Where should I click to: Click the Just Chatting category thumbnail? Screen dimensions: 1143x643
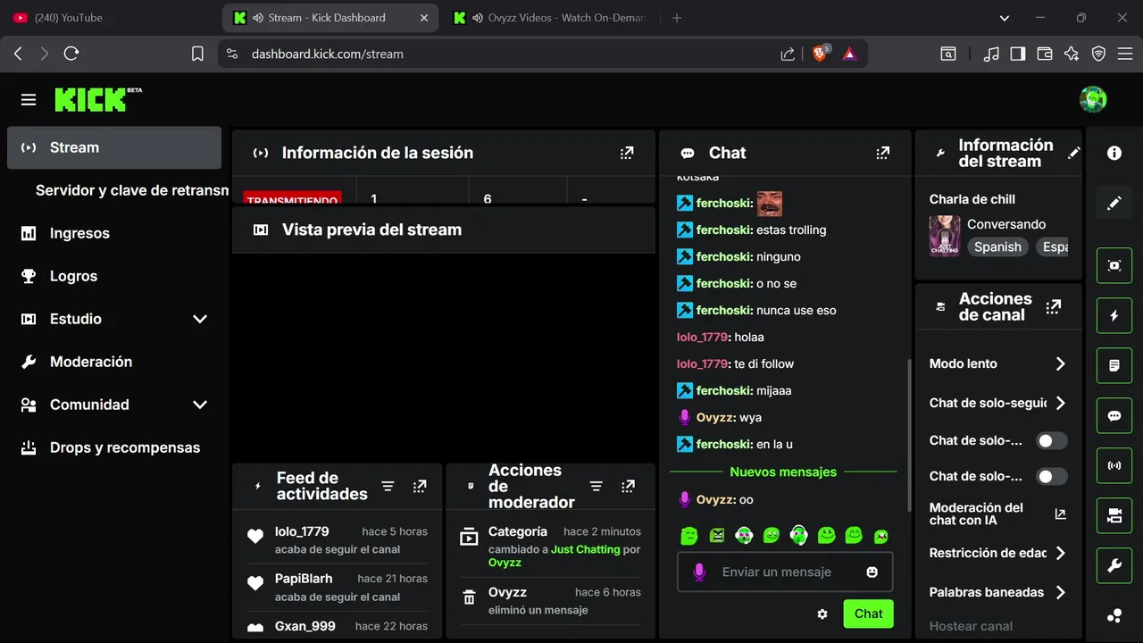[945, 236]
